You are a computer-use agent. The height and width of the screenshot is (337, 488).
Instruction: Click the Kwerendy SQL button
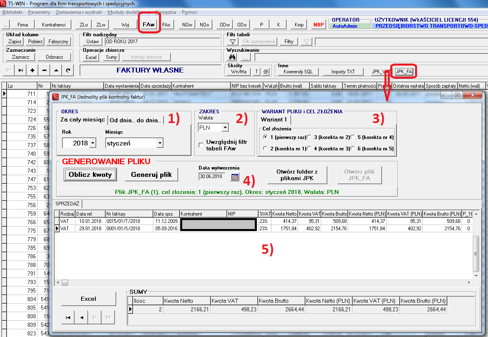tap(298, 72)
